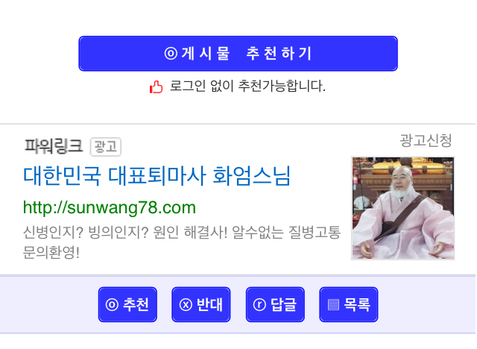Click the 광고 badge next to 파워링크

tap(106, 147)
